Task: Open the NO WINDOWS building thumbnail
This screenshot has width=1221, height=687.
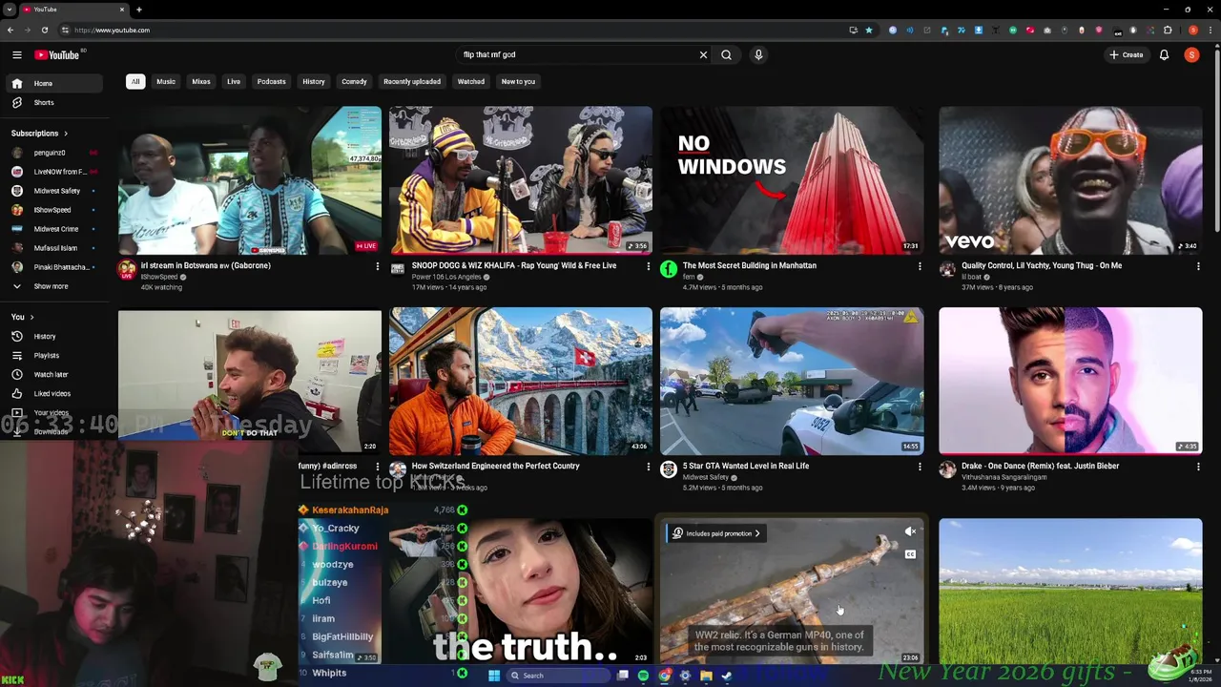Action: click(792, 180)
